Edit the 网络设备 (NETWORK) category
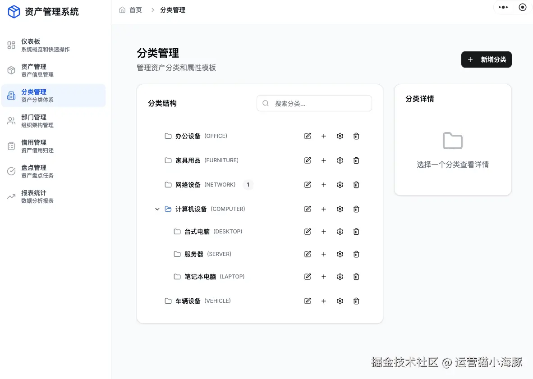This screenshot has width=533, height=379. [308, 185]
